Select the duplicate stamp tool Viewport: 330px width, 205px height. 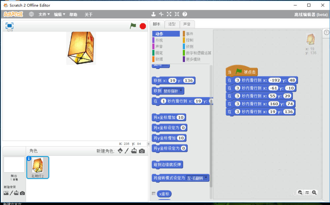coord(153,14)
